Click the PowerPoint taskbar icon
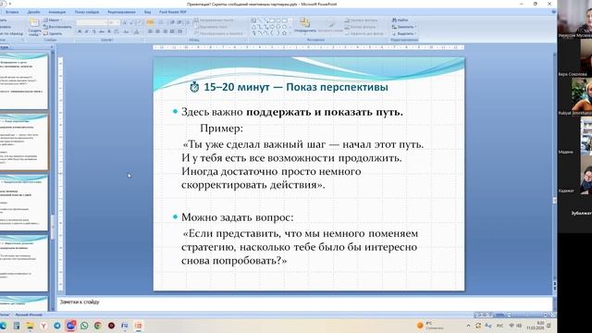This screenshot has height=333, width=592. click(139, 326)
